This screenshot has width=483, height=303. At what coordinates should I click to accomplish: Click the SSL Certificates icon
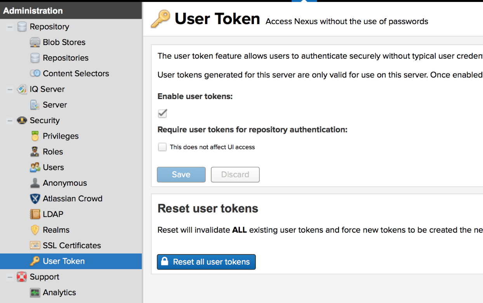pyautogui.click(x=35, y=246)
